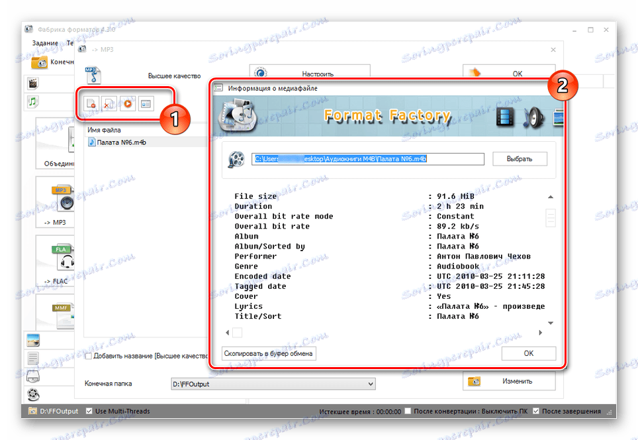This screenshot has width=638, height=440.
Task: Click Высшее качество label in MP3 dialog
Action: click(x=174, y=76)
